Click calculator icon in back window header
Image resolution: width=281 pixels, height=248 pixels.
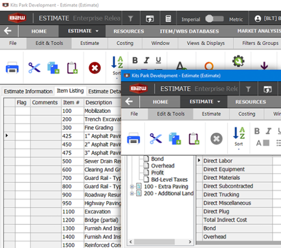(x=168, y=19)
